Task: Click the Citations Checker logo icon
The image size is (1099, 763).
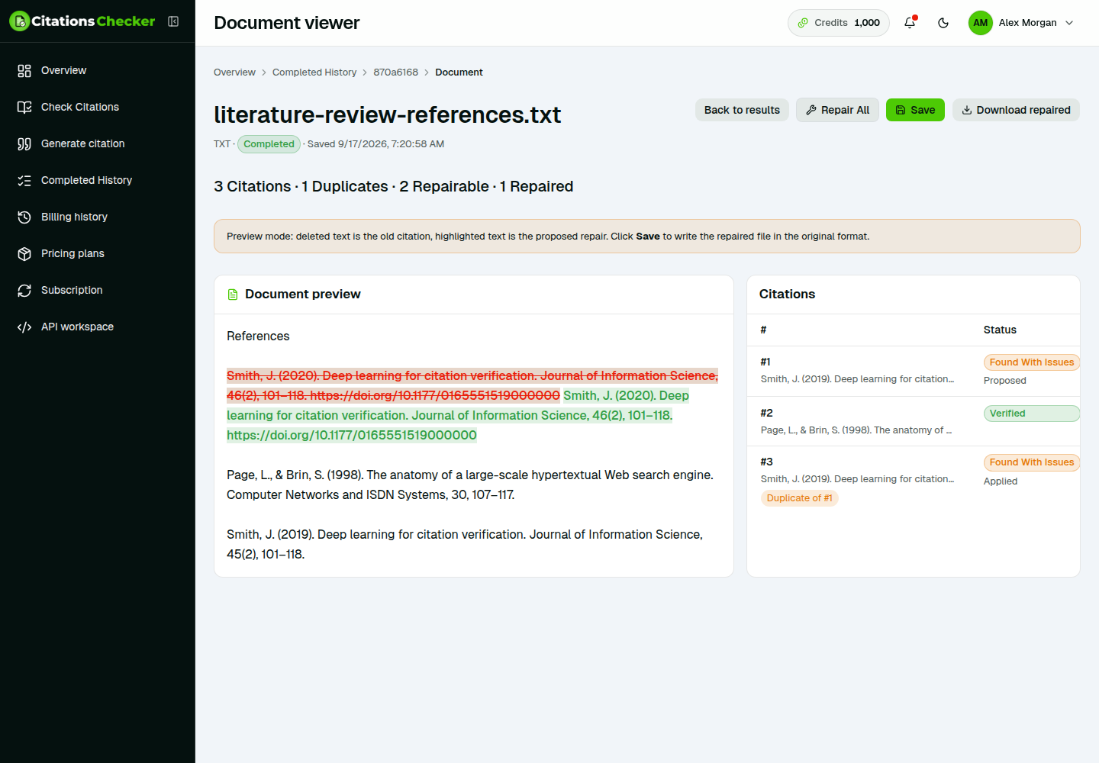Action: point(19,21)
